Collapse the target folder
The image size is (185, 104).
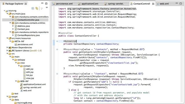point(7,96)
